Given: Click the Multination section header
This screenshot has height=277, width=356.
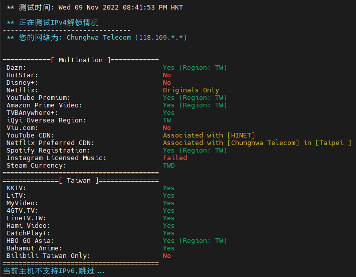Looking at the screenshot, I should tap(80, 60).
